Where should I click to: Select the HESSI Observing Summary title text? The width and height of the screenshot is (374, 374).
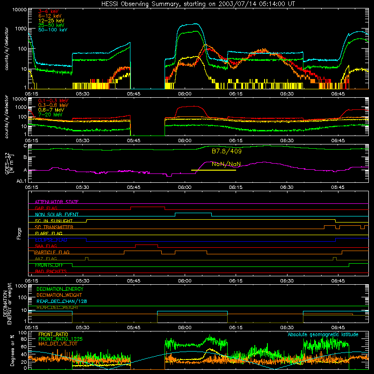coord(198,4)
